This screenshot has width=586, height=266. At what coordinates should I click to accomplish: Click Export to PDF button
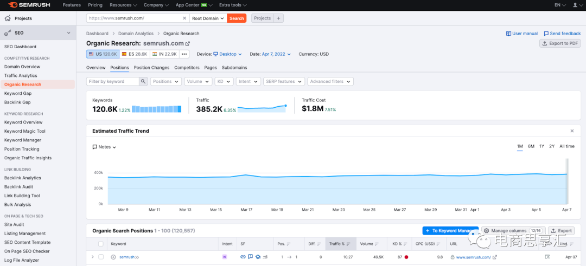coord(560,43)
